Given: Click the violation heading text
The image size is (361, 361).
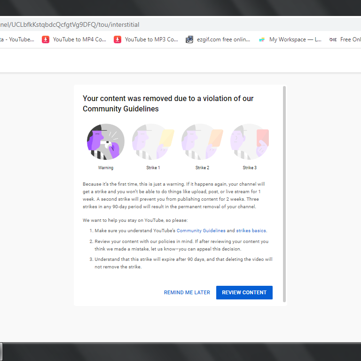Looking at the screenshot, I should [x=168, y=103].
